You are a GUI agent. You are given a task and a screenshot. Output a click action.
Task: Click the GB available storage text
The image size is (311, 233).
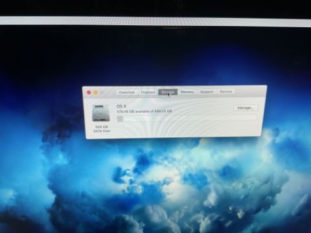click(144, 111)
